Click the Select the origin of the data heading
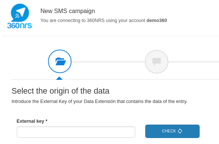Screen dimensions: 219x144 (x=60, y=91)
